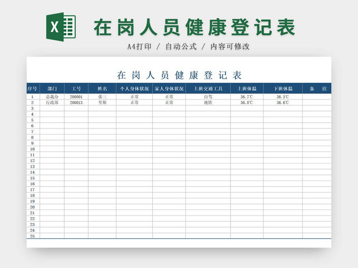Click the sequence number 25 cell
Viewport: 358px width, 268px height.
tap(32, 236)
